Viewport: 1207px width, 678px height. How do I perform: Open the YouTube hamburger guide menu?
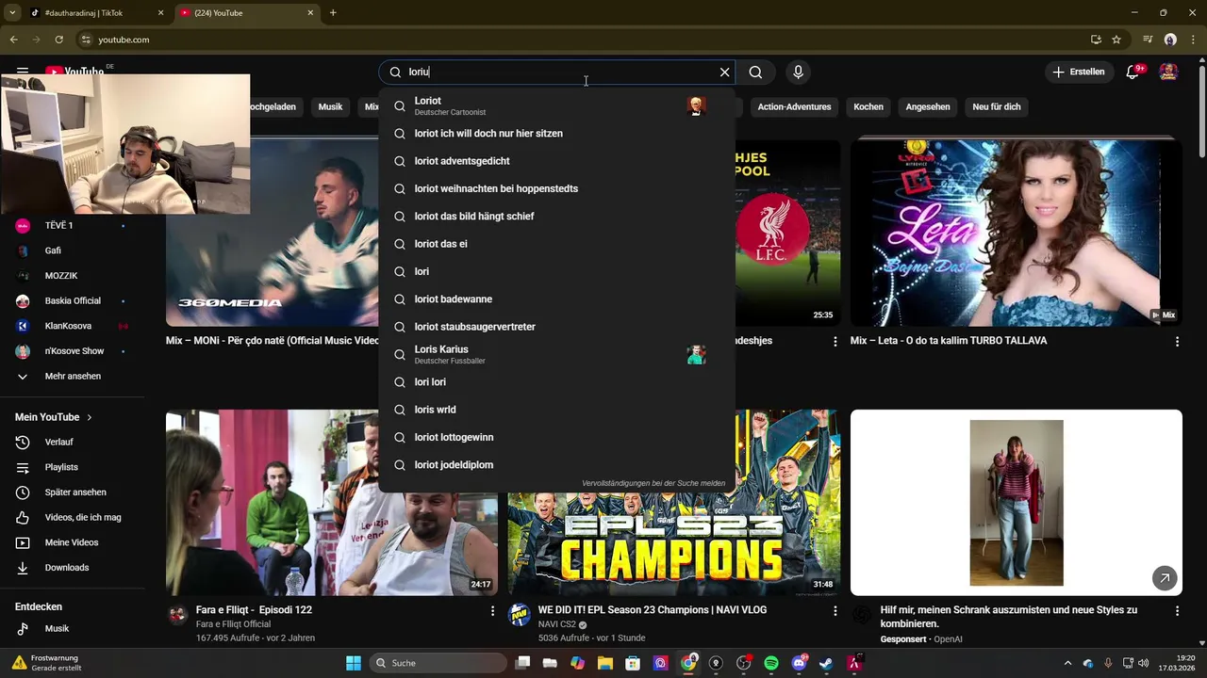(x=23, y=71)
